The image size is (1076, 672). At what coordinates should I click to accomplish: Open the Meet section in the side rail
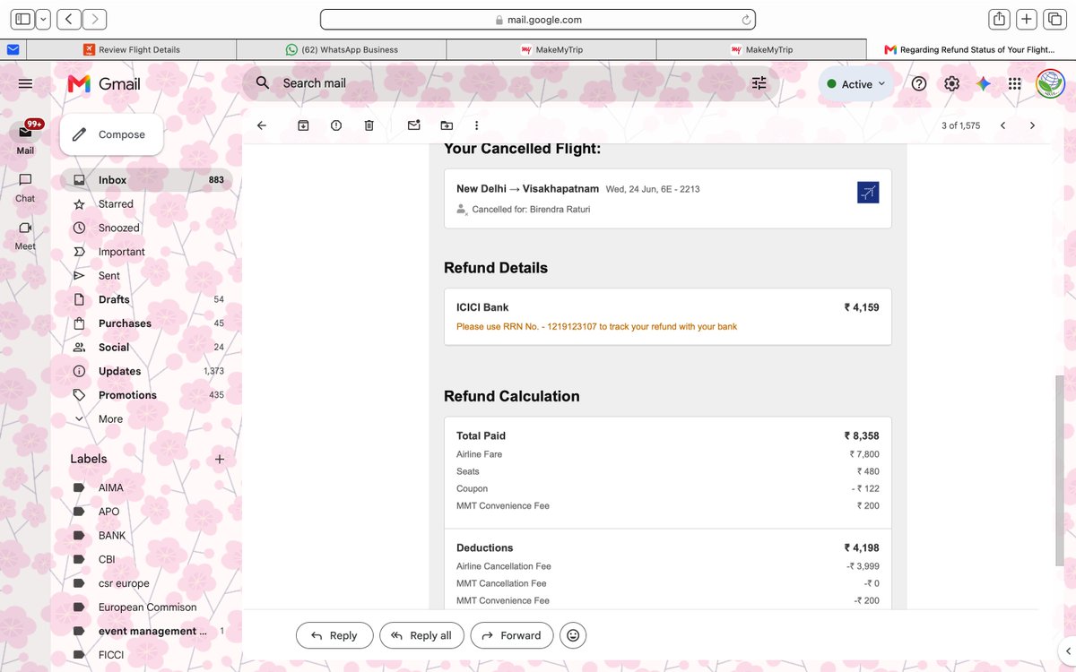[x=25, y=235]
